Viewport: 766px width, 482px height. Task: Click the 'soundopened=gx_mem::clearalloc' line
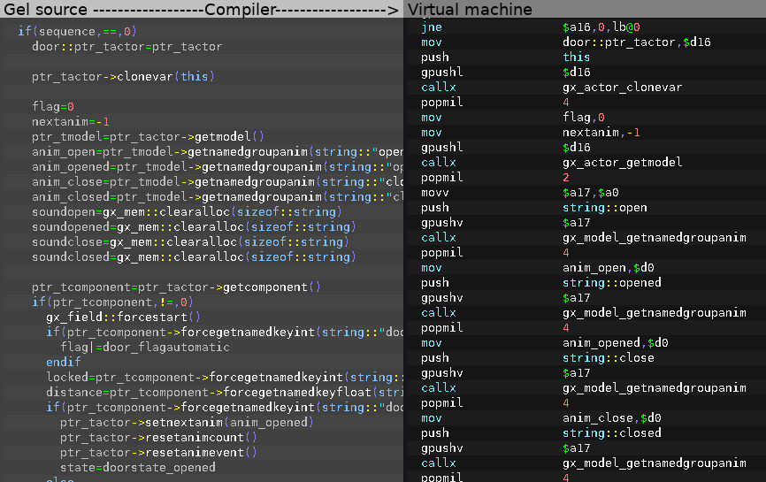pos(194,227)
